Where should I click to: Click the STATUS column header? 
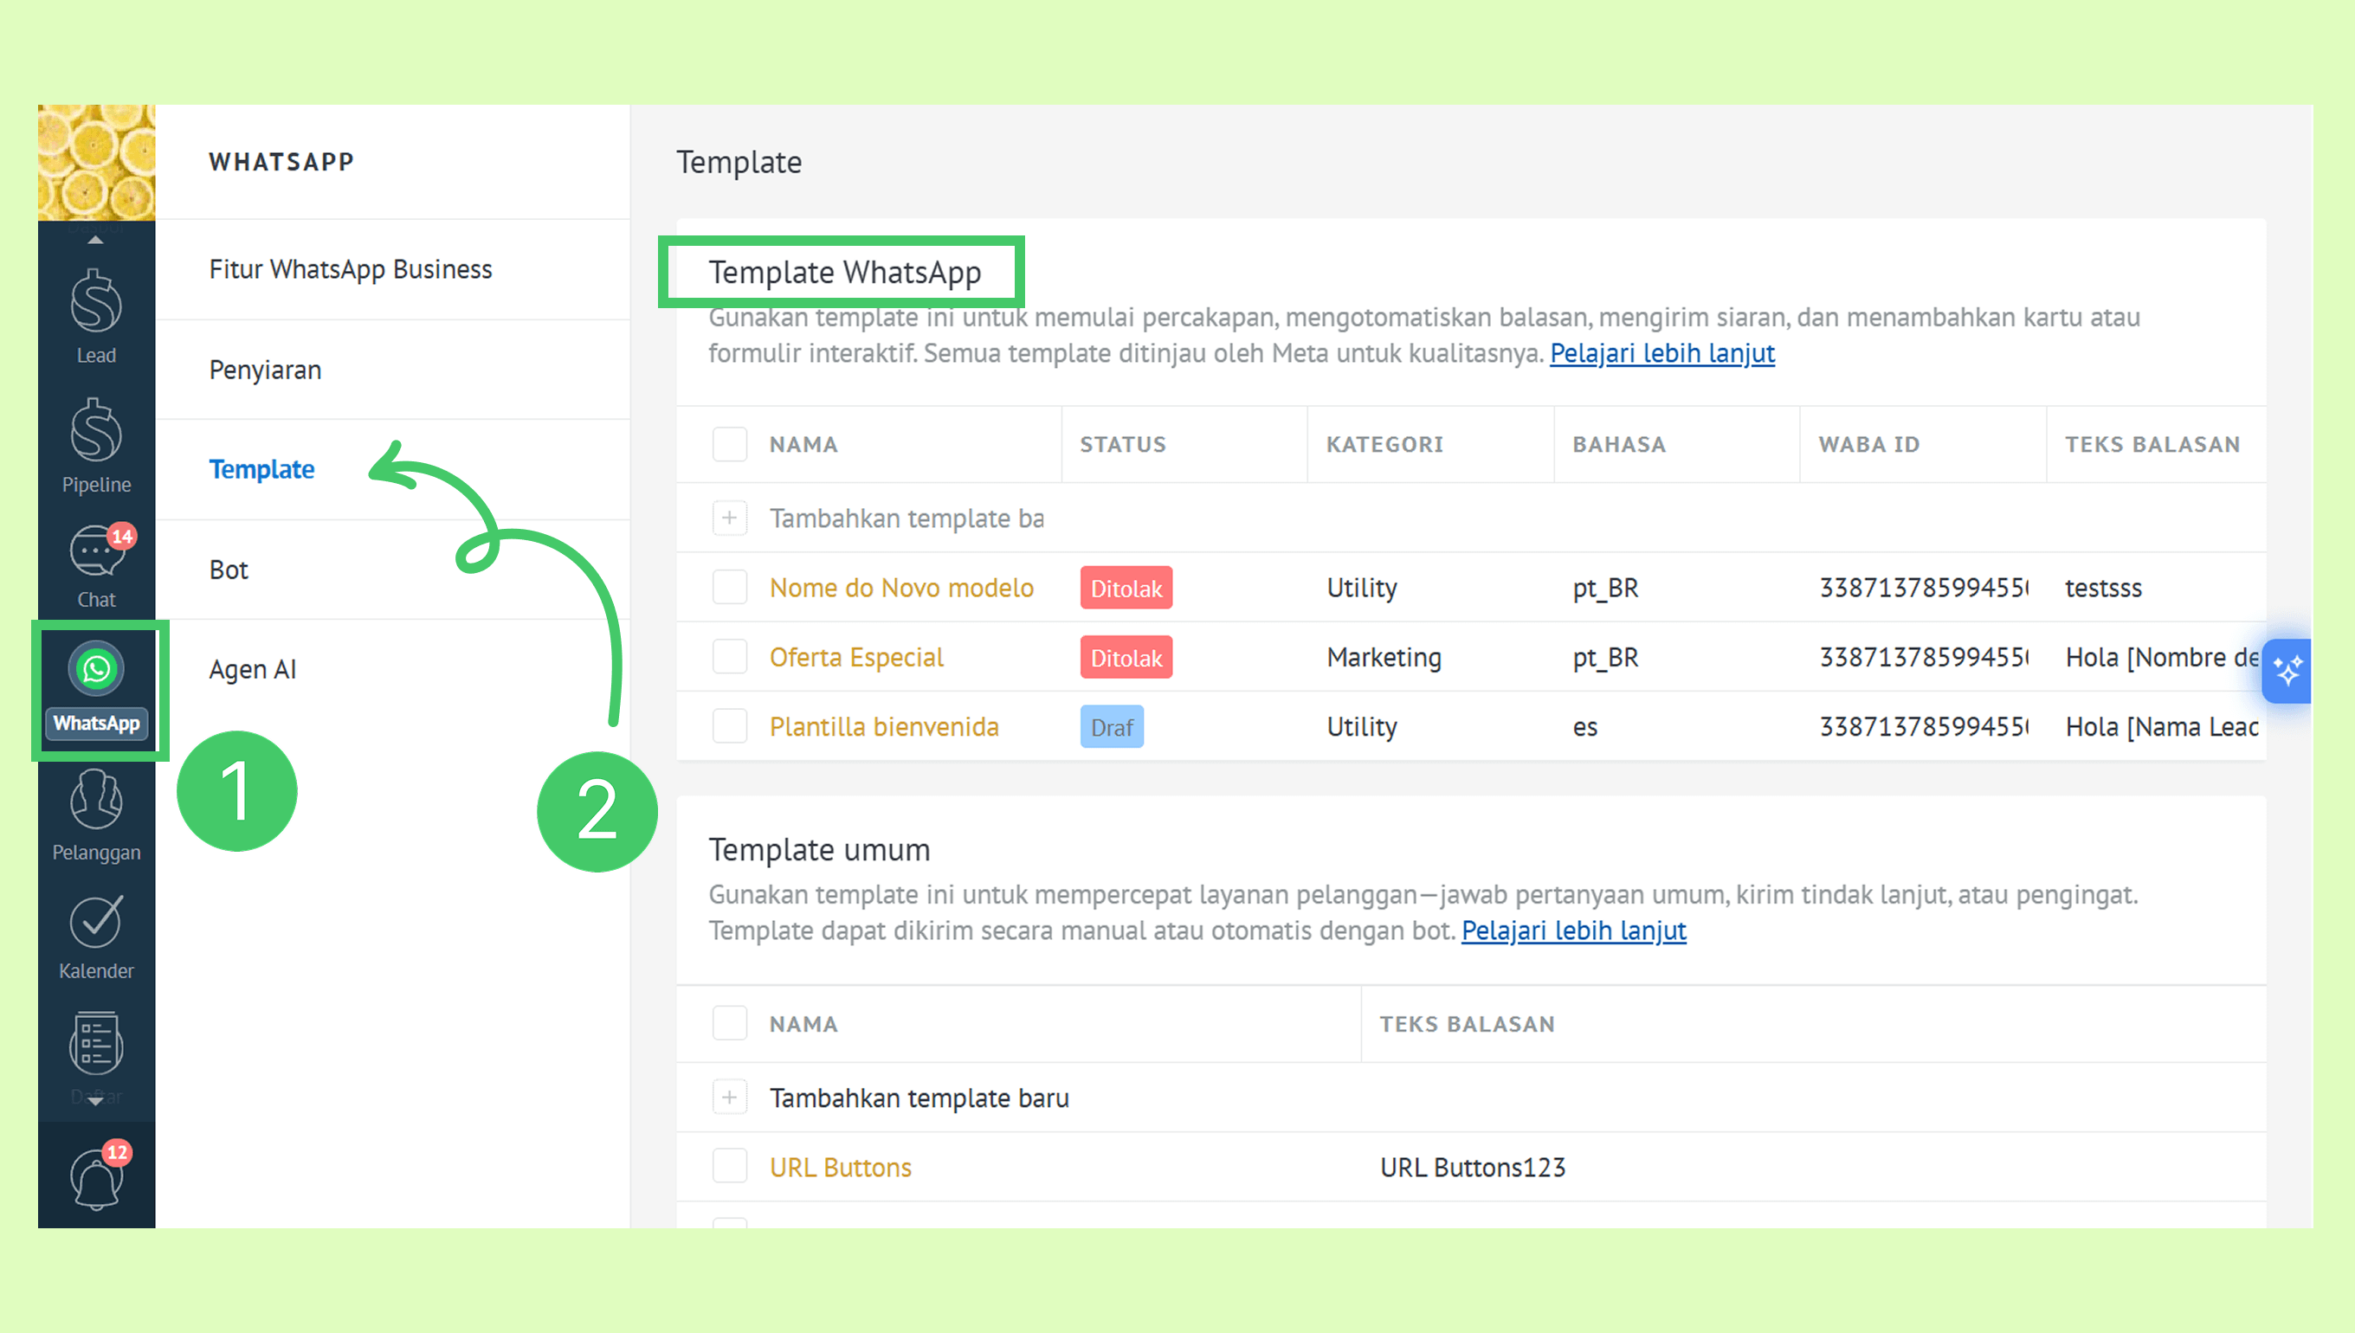pos(1123,444)
